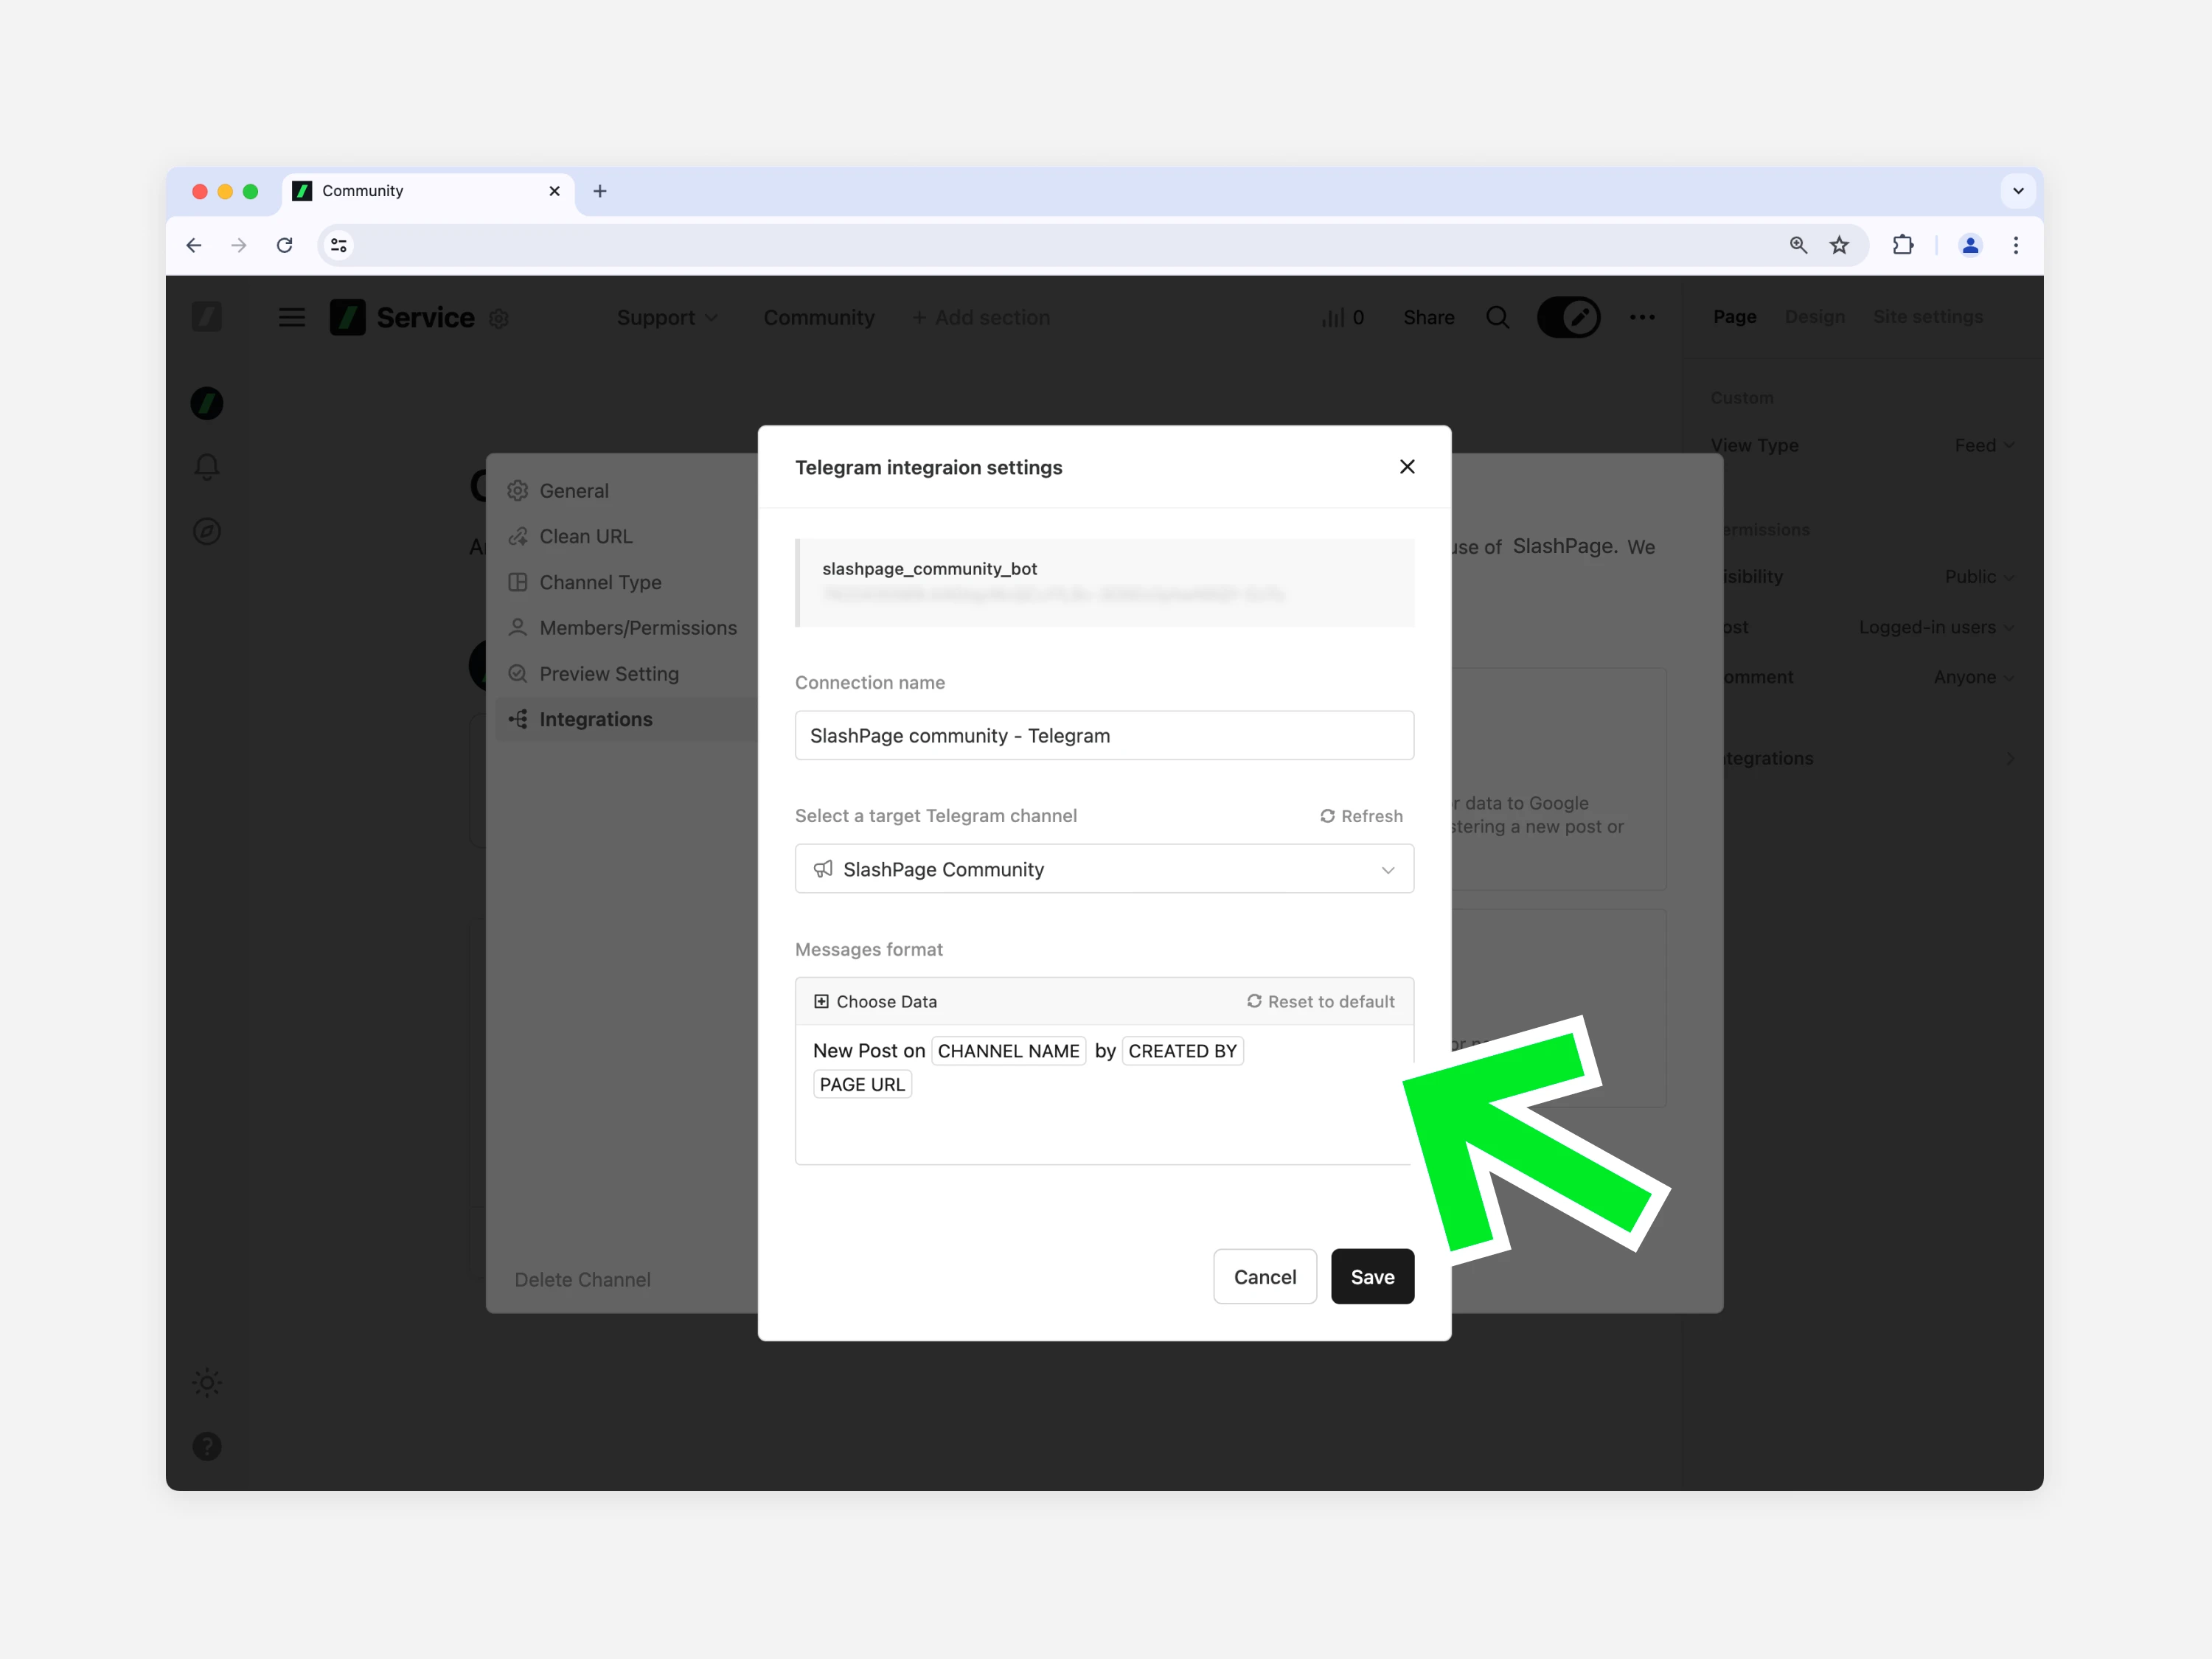Viewport: 2212px width, 1659px height.
Task: Click Add section
Action: click(x=981, y=317)
